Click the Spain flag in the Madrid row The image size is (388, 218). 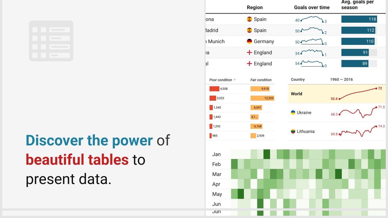[249, 30]
